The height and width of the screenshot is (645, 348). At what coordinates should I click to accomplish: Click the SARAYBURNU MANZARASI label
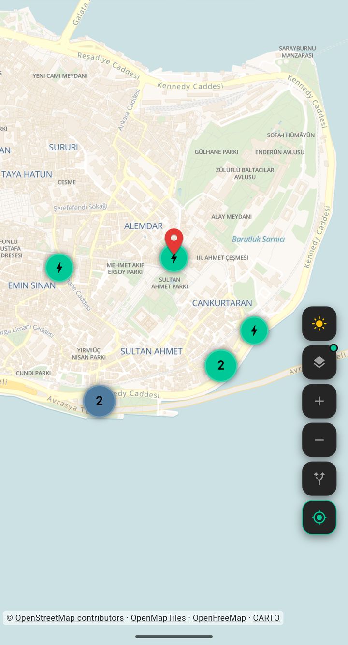[297, 52]
